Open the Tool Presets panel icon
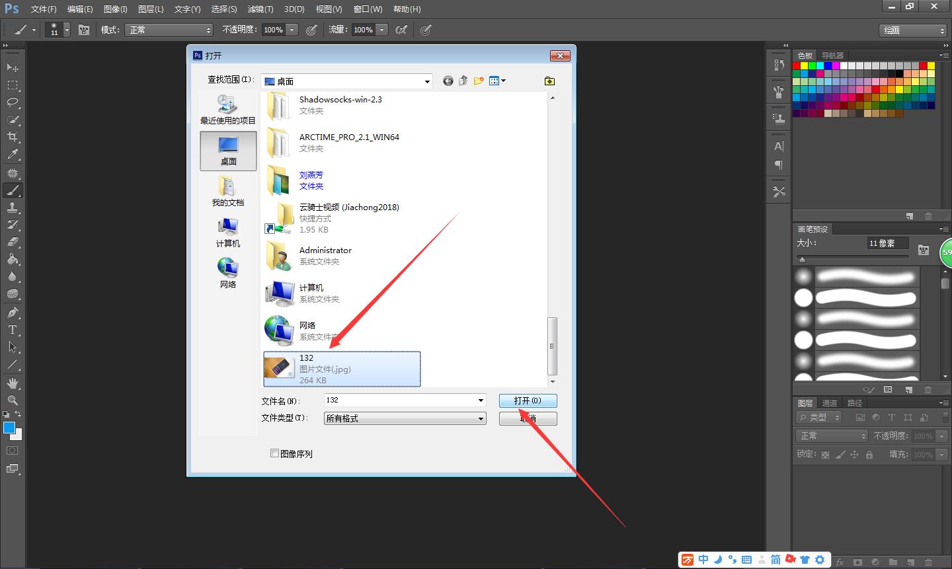Viewport: 952px width, 569px height. [779, 192]
